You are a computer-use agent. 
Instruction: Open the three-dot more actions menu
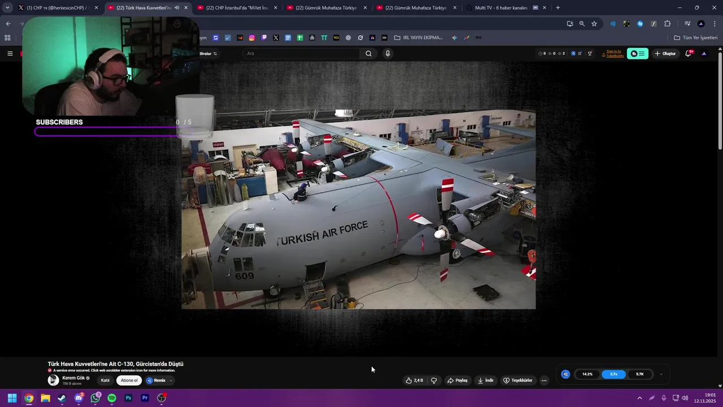click(544, 380)
